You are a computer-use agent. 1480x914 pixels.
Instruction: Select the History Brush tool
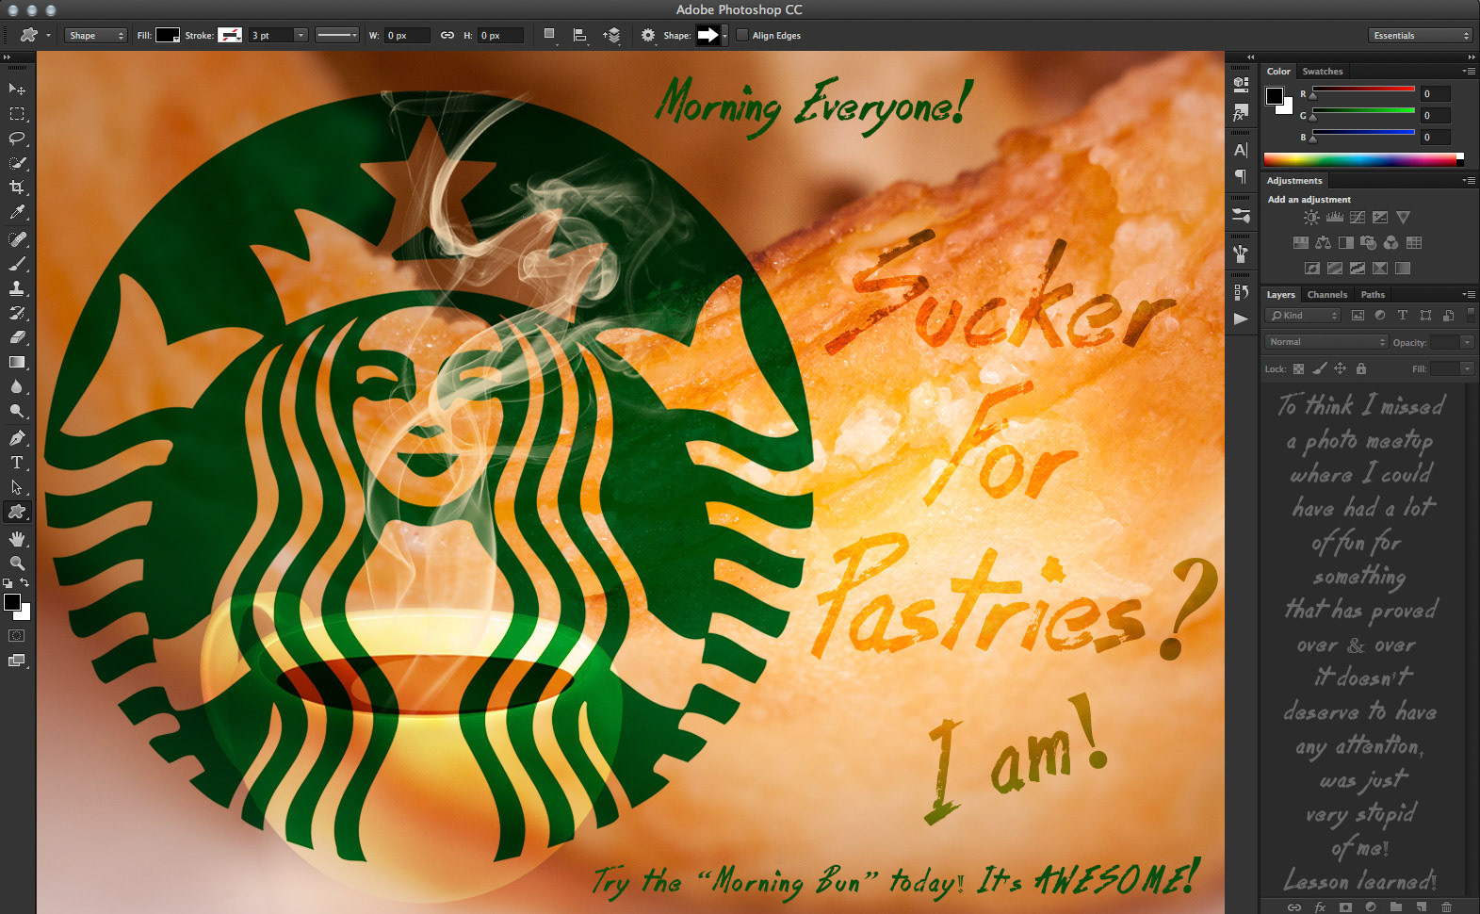coord(17,313)
